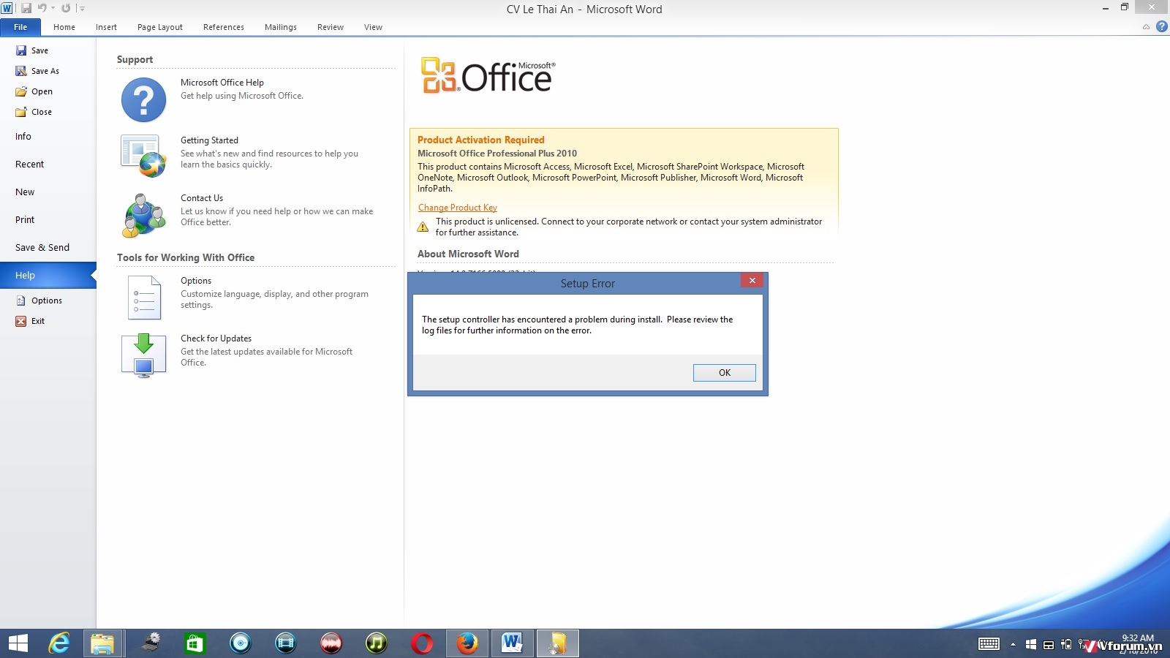Select the Mailings tab
1170x658 pixels.
coord(281,27)
